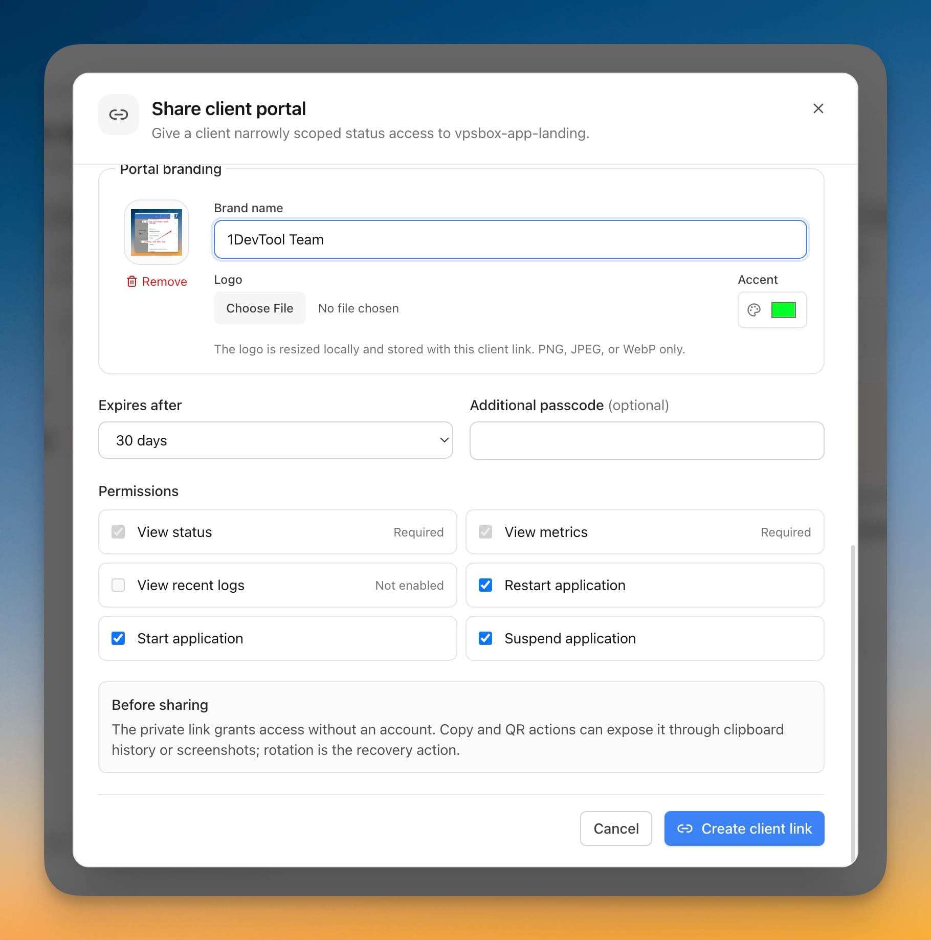
Task: Enable View recent logs permission
Action: pos(118,585)
